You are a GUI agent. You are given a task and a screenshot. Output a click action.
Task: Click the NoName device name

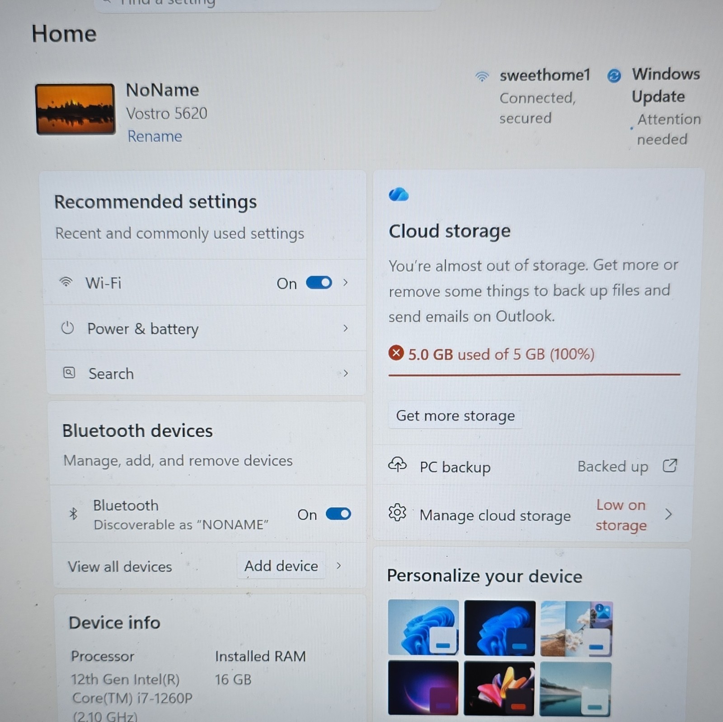pyautogui.click(x=162, y=90)
